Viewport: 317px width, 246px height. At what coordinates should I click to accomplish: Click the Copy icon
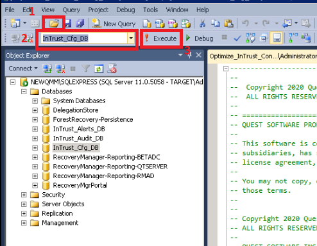216,23
